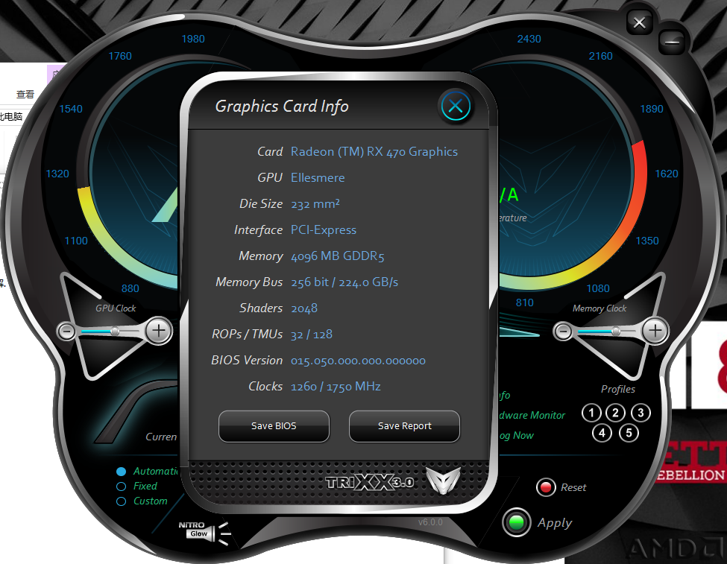Minimize the TRIXX main window
The image size is (727, 564).
click(672, 42)
